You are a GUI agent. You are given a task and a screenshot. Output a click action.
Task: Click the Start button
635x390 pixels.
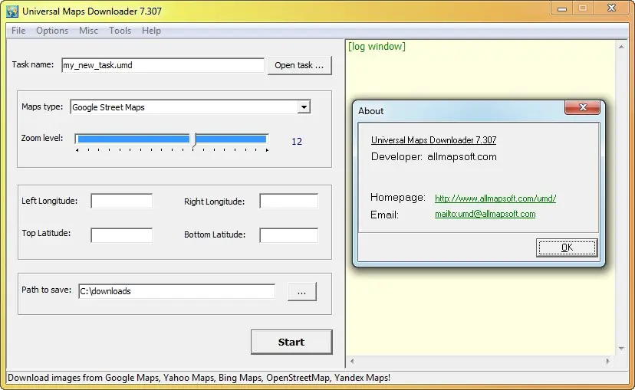pos(291,342)
